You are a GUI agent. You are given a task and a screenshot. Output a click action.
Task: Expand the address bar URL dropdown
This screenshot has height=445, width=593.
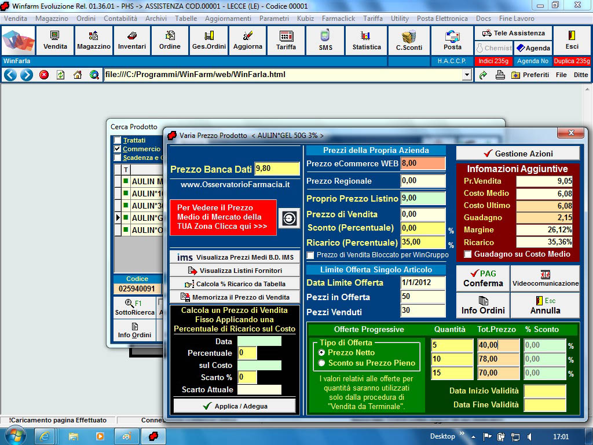pyautogui.click(x=467, y=75)
